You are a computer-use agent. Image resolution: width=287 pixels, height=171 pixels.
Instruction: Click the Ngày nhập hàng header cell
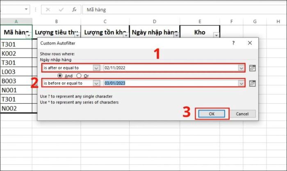pos(155,32)
